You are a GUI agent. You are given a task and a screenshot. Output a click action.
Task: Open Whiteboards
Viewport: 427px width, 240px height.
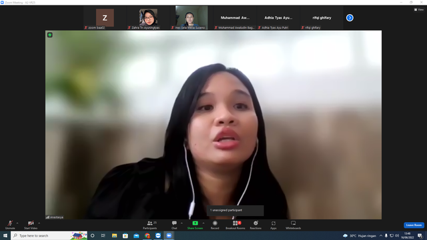[x=294, y=225]
